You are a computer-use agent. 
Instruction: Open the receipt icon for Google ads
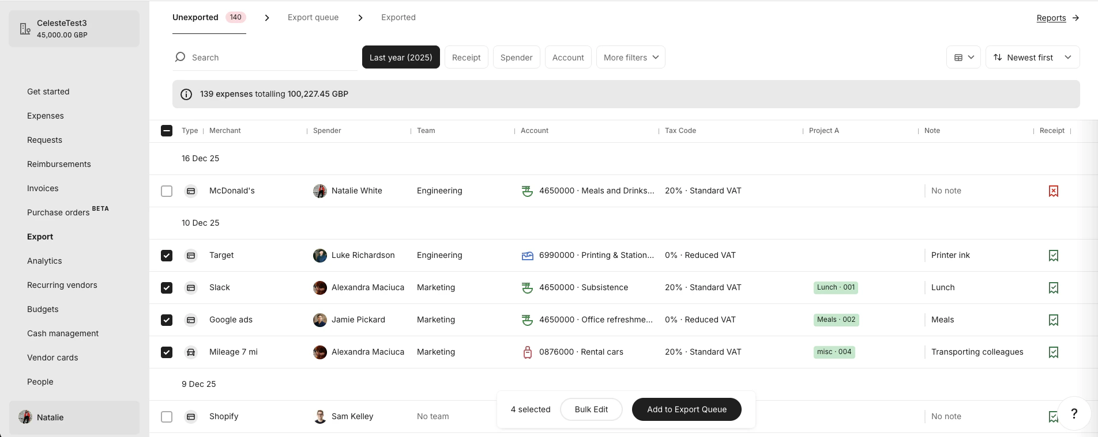coord(1054,320)
